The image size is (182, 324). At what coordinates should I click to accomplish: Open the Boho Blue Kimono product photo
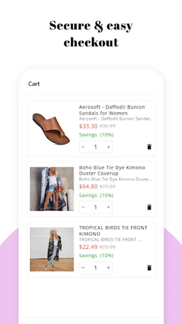52,189
